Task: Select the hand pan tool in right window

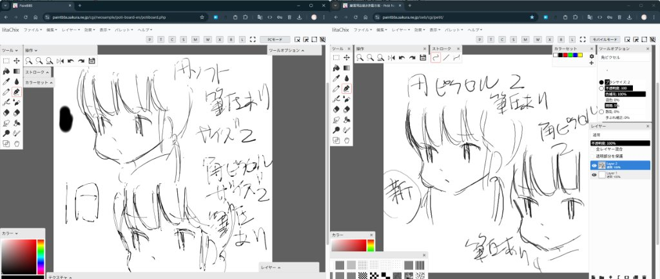Action: pos(346,140)
